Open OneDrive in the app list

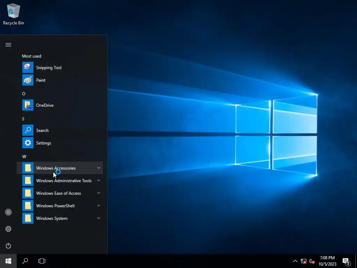(59, 105)
